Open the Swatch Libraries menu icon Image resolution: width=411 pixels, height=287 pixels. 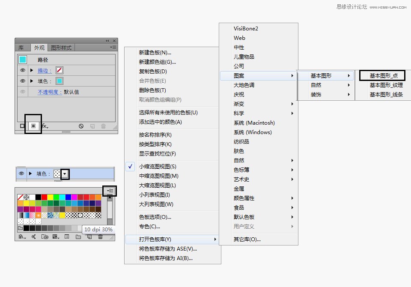tap(22, 236)
